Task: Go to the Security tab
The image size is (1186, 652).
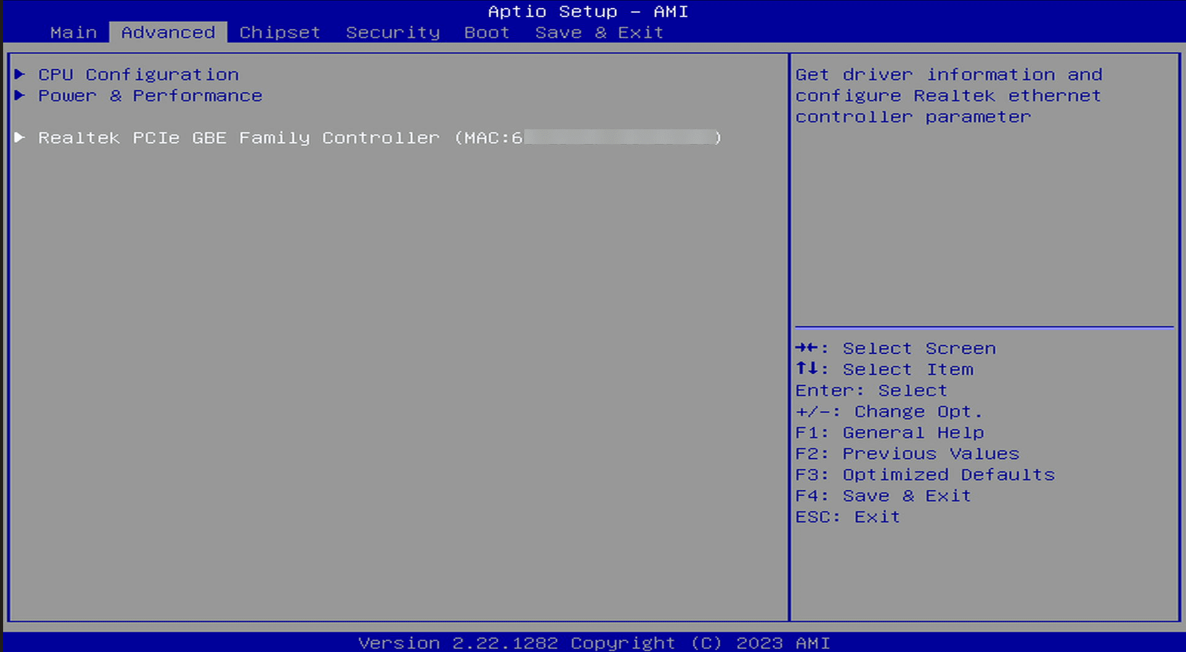Action: (x=393, y=33)
